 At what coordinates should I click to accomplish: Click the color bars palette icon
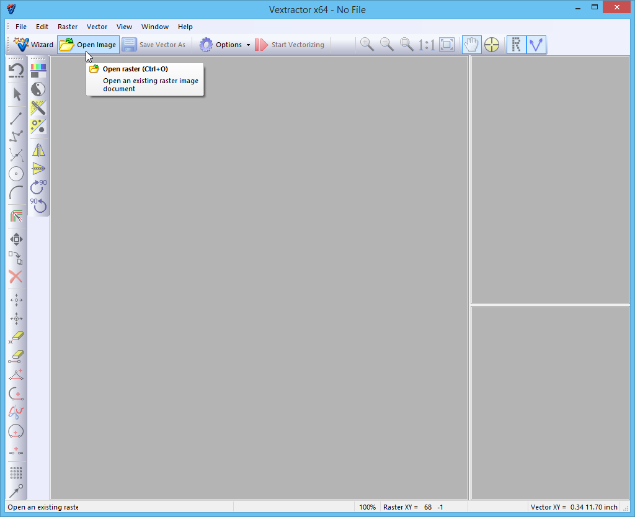click(x=38, y=70)
